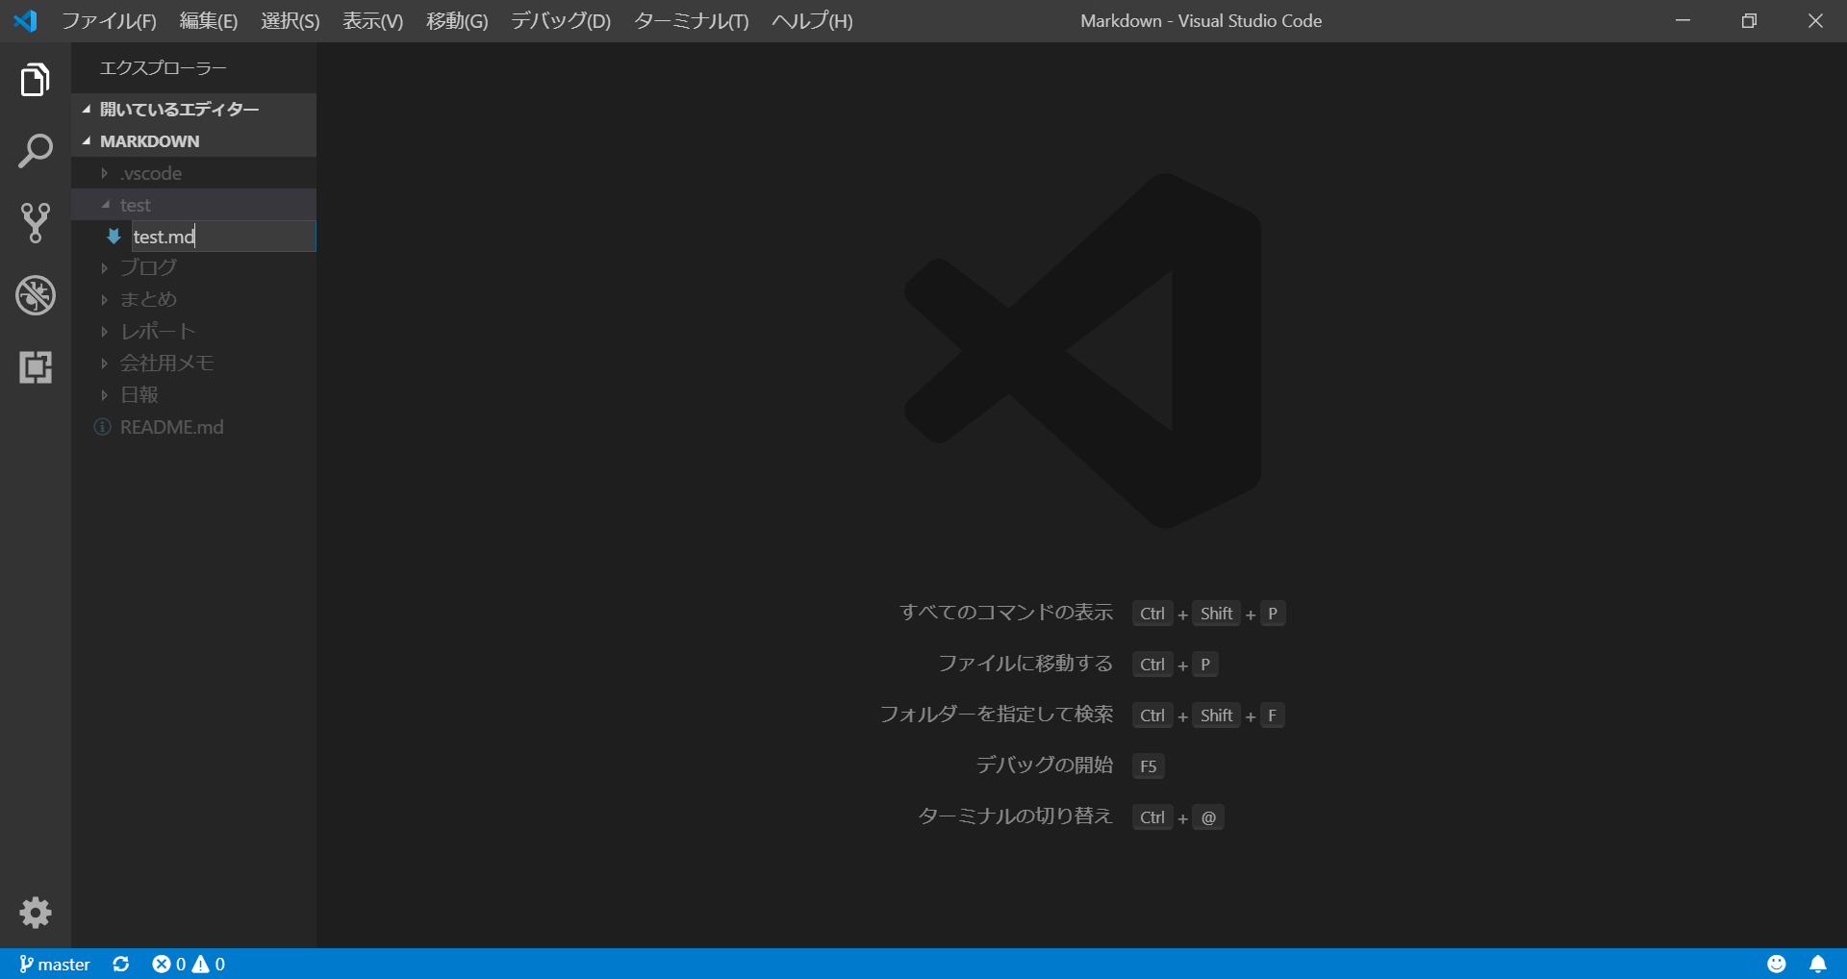Expand the 会社用メモ folder
1847x979 pixels.
pos(193,363)
